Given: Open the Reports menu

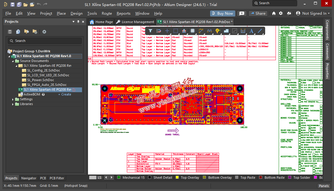Looking at the screenshot, I should (x=124, y=13).
